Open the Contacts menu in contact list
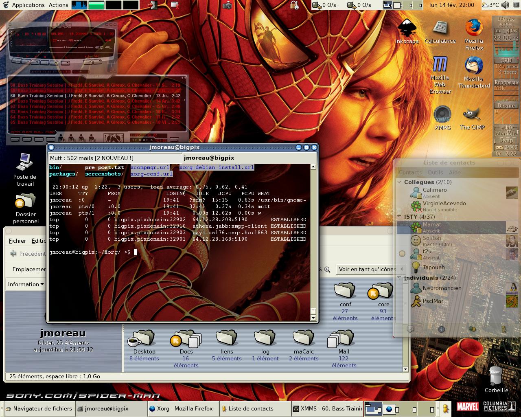 (x=410, y=172)
